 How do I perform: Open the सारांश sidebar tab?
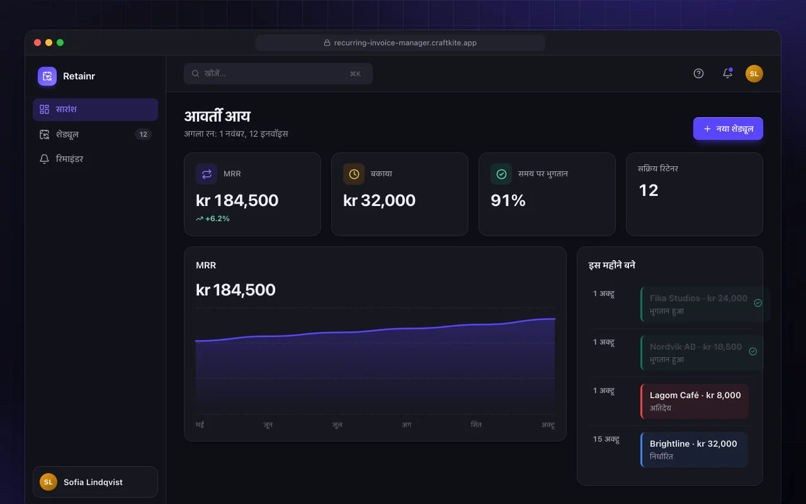pyautogui.click(x=95, y=110)
